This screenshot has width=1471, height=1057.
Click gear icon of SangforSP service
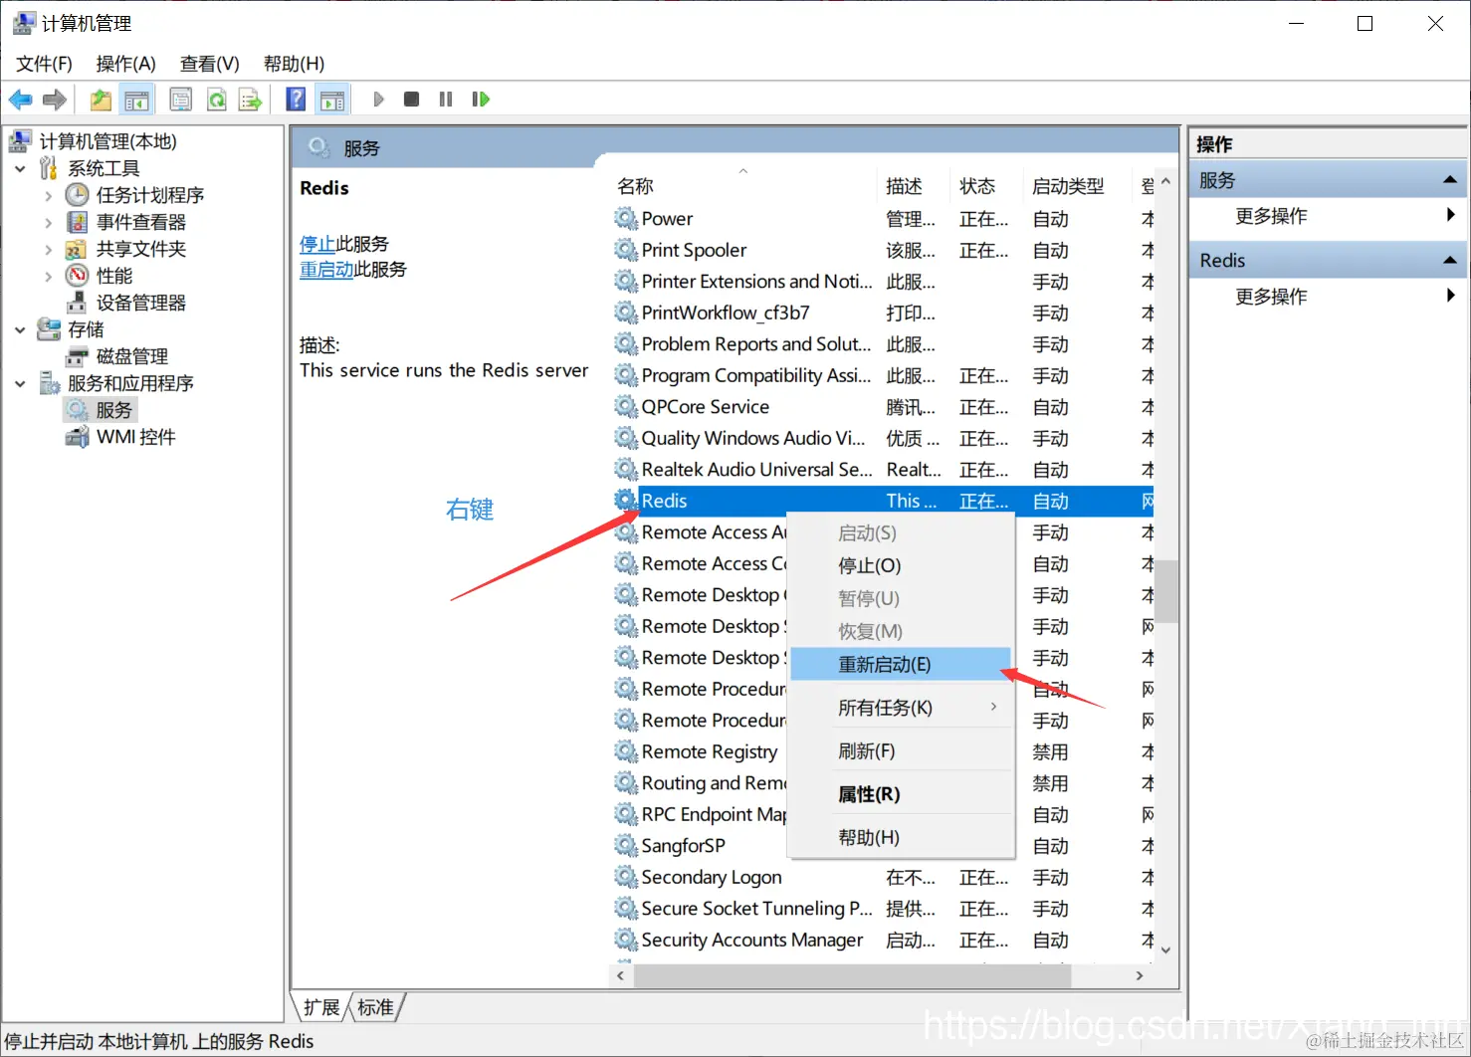pos(625,846)
